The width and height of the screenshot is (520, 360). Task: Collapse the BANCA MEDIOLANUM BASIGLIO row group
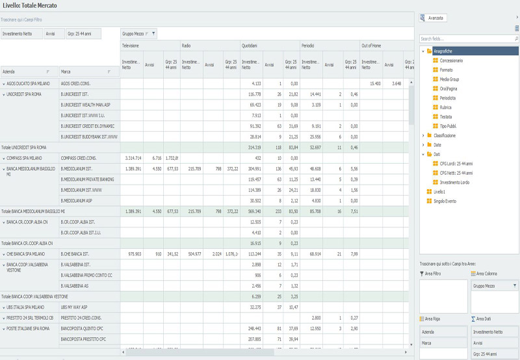(x=3, y=169)
